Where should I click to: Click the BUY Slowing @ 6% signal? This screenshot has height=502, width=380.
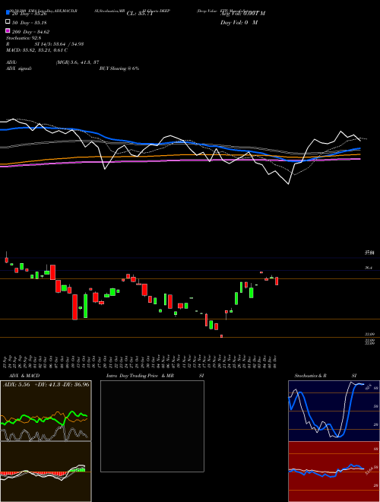click(x=119, y=68)
